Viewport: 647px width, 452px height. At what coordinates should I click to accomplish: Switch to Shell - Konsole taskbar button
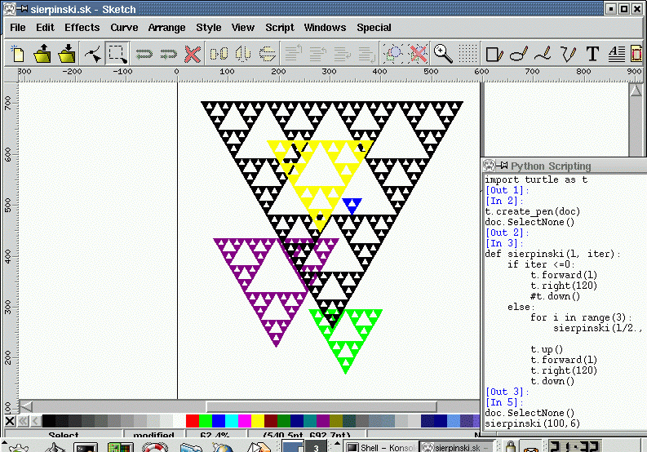[378, 447]
